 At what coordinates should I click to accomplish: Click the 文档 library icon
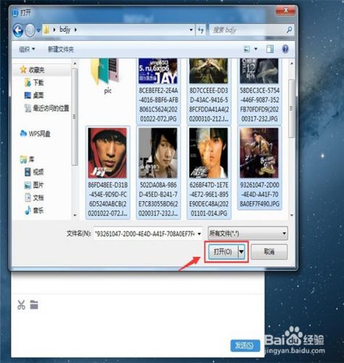click(28, 197)
